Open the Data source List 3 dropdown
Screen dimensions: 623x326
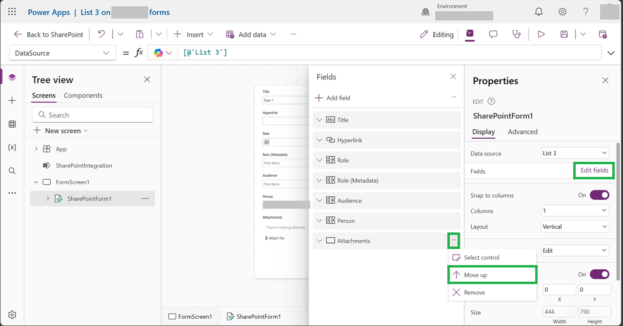[575, 153]
